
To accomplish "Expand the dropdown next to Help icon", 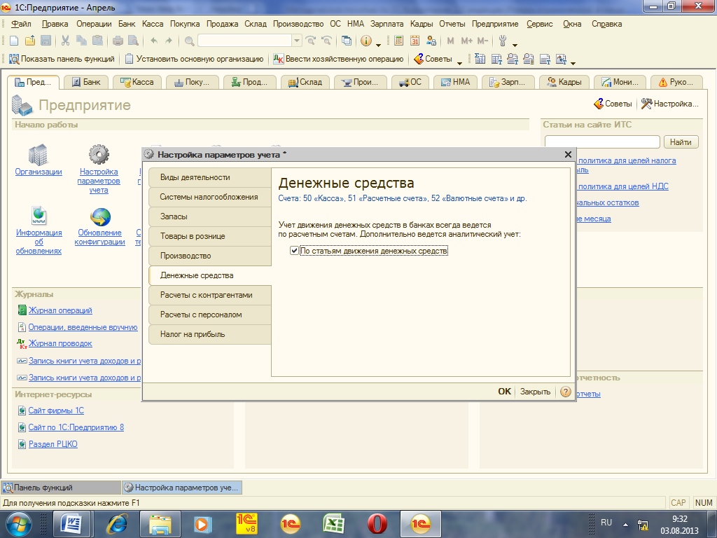I will [x=378, y=45].
